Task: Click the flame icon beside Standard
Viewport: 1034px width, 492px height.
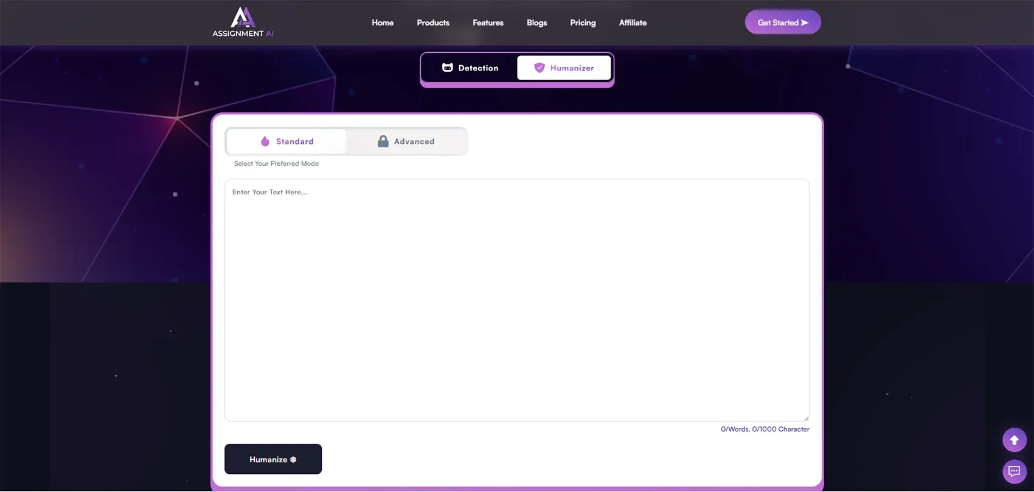Action: click(x=265, y=142)
